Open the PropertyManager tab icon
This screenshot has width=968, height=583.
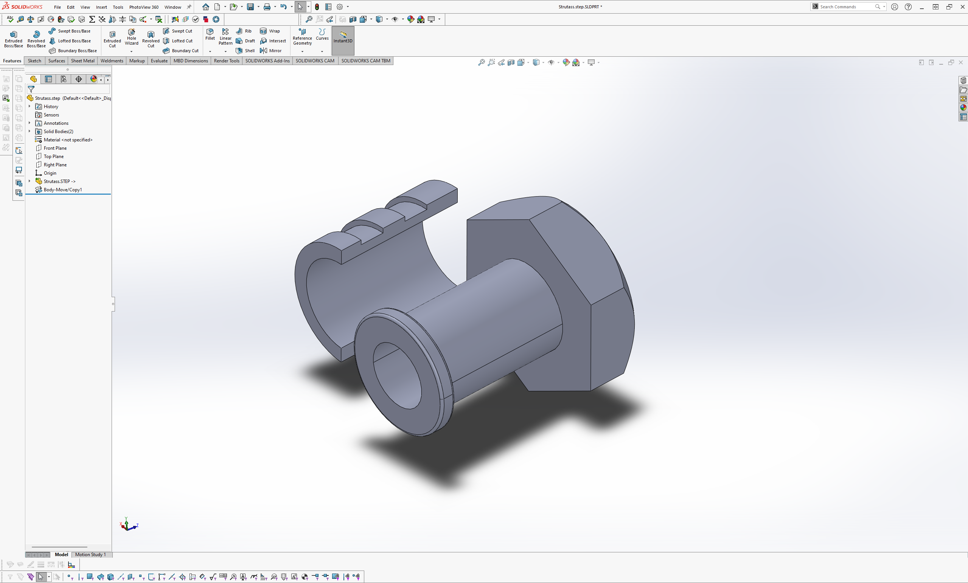[48, 79]
